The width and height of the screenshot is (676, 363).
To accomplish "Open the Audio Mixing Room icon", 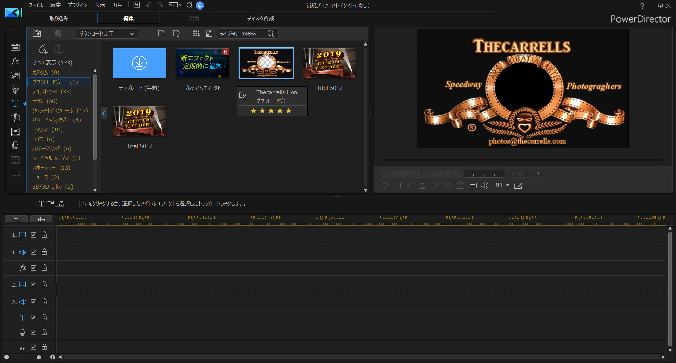I will coord(15,132).
